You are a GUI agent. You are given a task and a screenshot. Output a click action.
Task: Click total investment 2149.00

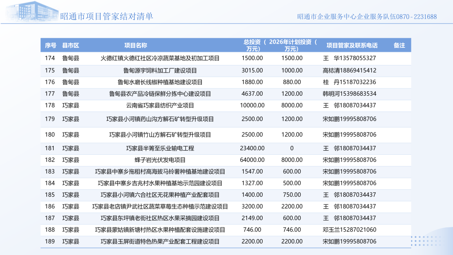(252, 219)
